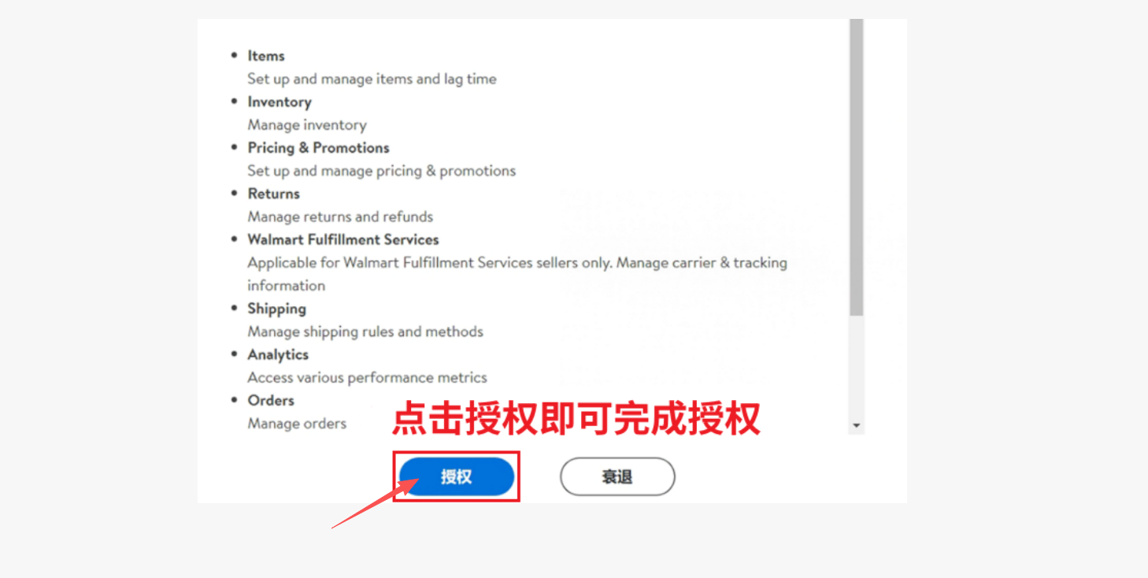This screenshot has width=1148, height=578.
Task: Click the 'Manage inventory' description
Action: coord(307,124)
